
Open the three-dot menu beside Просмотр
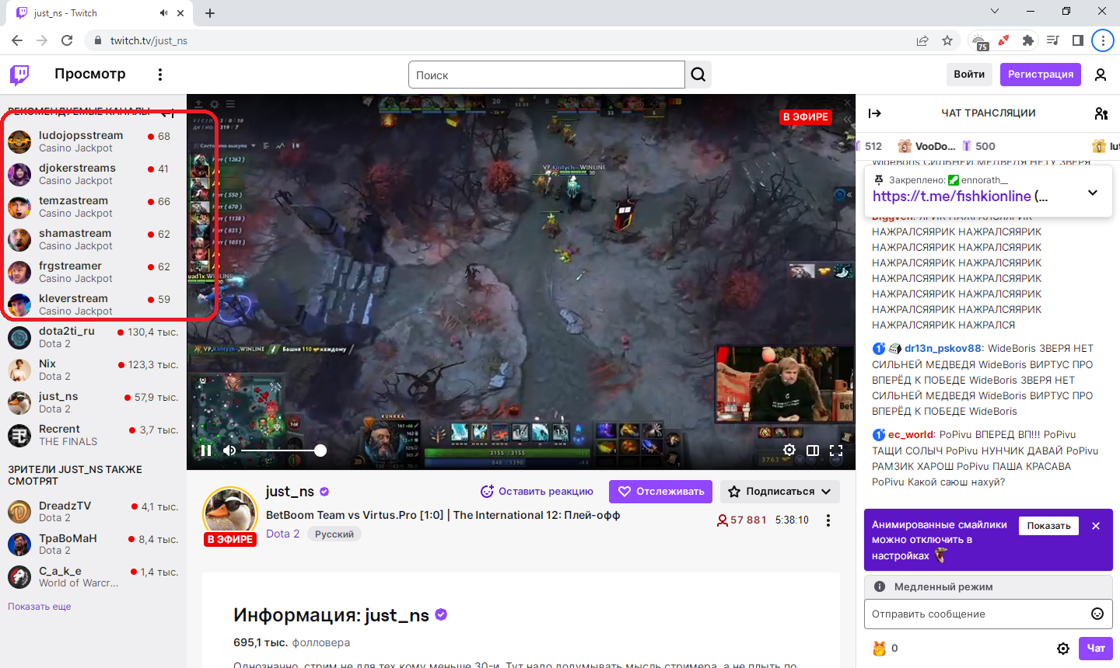[160, 75]
